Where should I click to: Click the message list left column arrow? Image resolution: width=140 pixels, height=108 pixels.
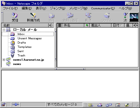click(134, 25)
